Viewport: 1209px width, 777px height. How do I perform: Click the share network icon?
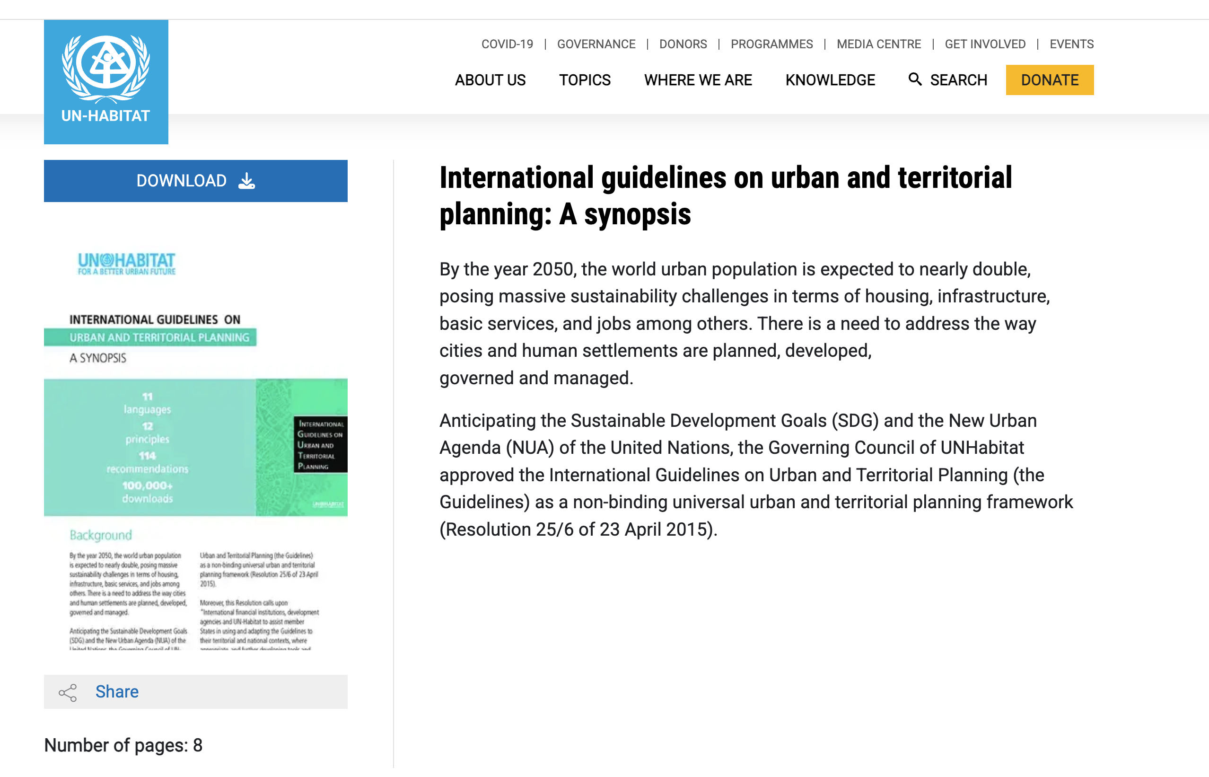(68, 692)
